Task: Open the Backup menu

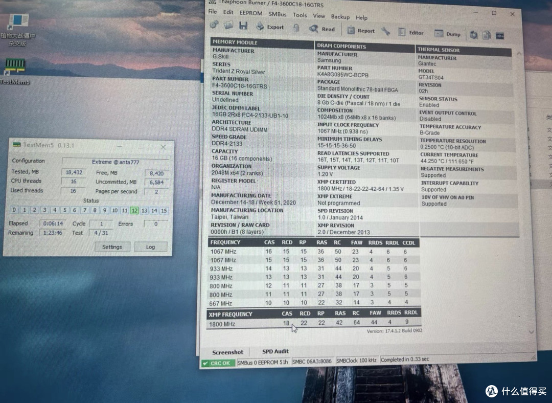Action: [340, 16]
